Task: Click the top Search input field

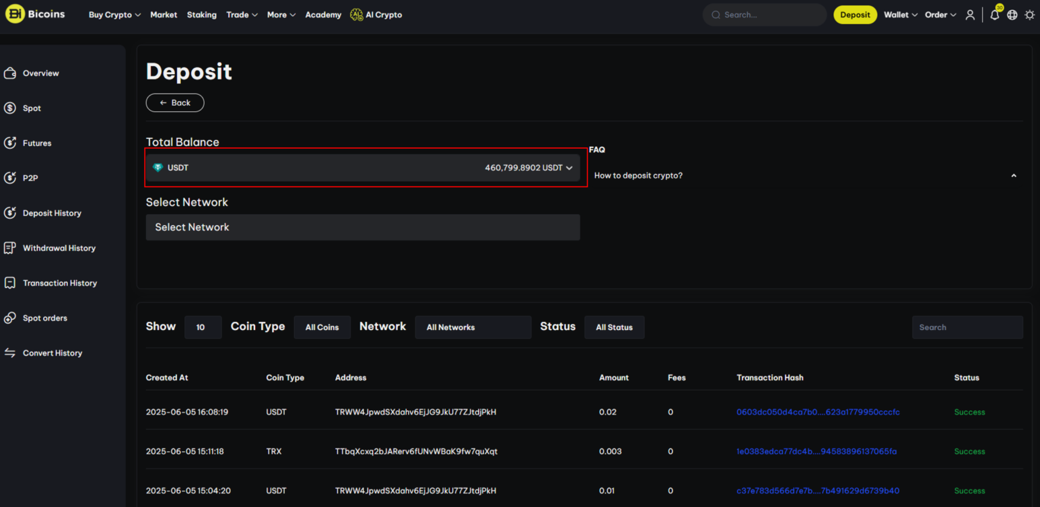Action: 765,15
